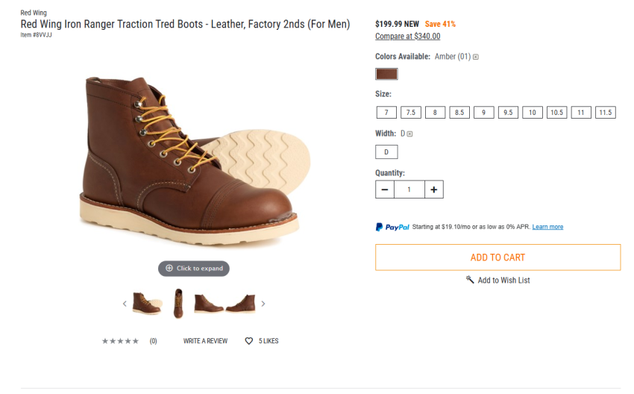Click the minus quantity button

(x=385, y=190)
